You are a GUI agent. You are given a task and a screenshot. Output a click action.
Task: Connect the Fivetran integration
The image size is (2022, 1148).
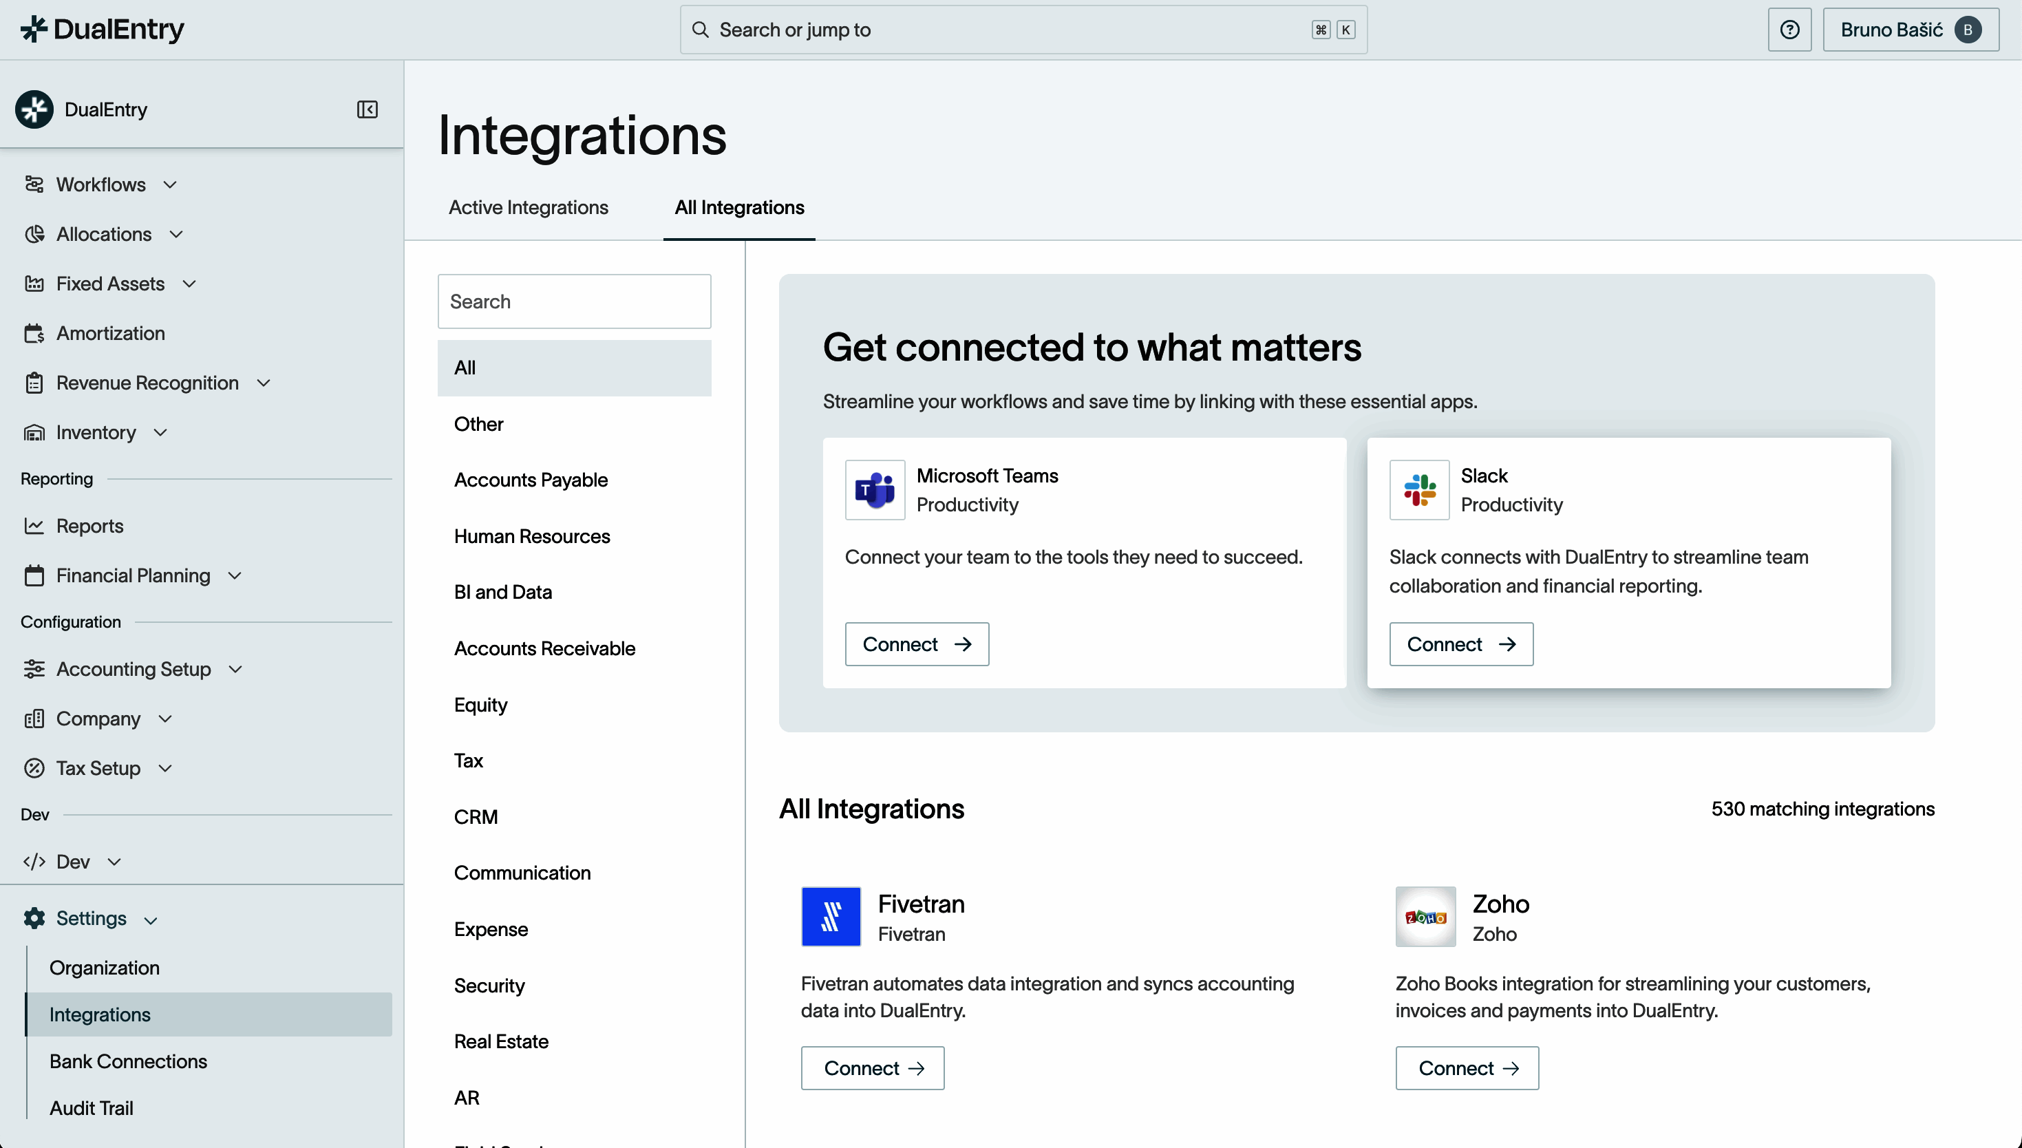[872, 1068]
